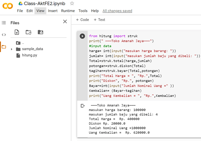Toggle the Files folder sidebar icon
This screenshot has height=141, width=201.
coord(4,47)
